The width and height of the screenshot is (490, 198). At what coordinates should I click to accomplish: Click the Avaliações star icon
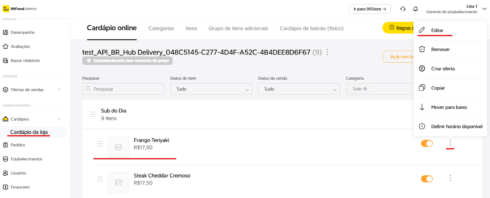(x=5, y=46)
